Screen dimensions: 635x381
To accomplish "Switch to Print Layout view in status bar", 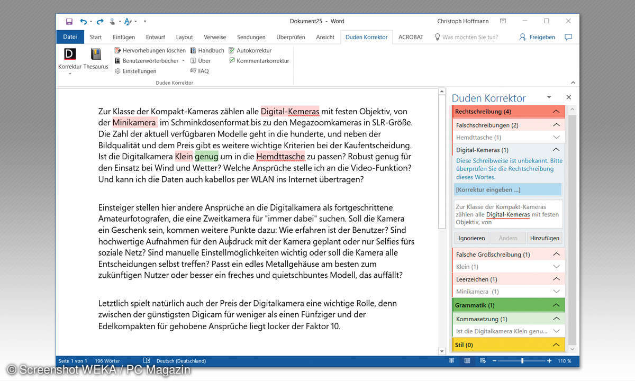I will 467,361.
